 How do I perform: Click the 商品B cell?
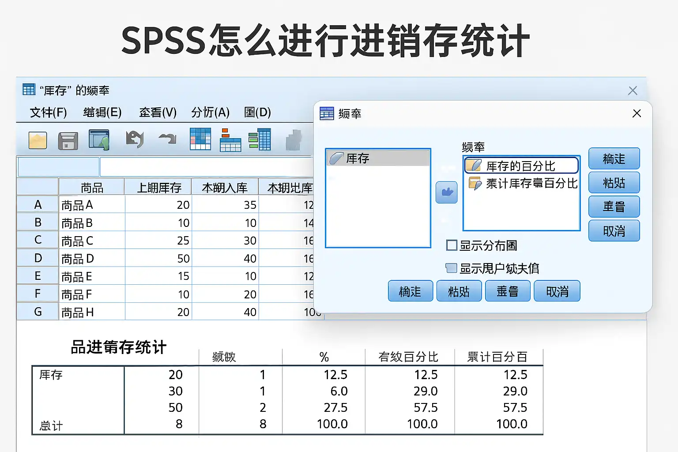tap(92, 222)
